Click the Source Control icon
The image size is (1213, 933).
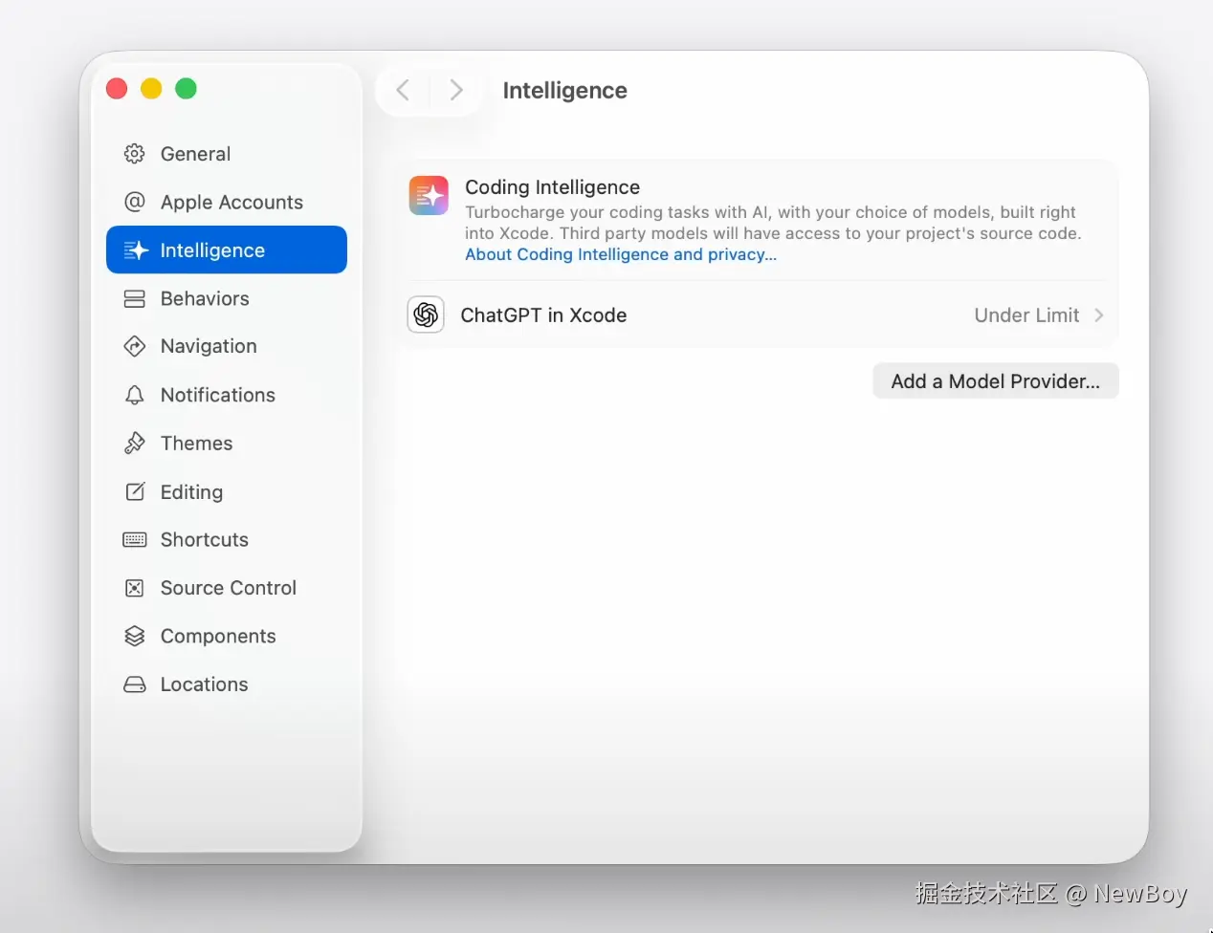coord(135,588)
